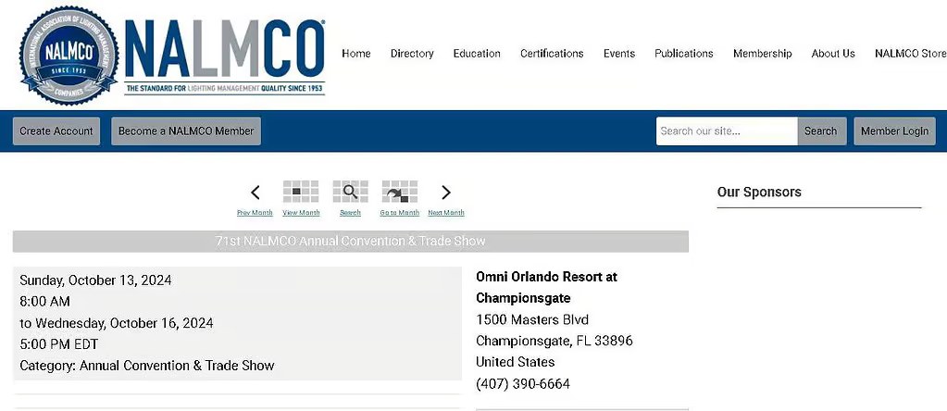This screenshot has height=411, width=947.
Task: Click the 1500 Masters Blvd address line
Action: (x=532, y=319)
